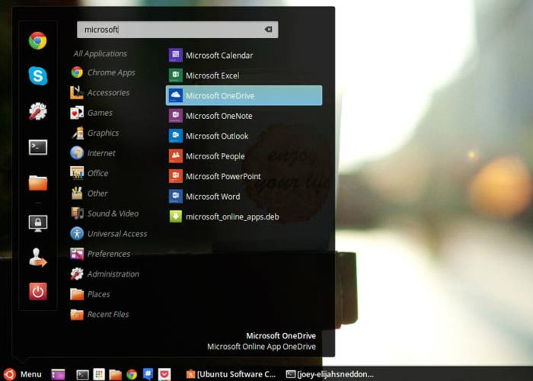This screenshot has width=533, height=381.
Task: Switch to joey-elijahsneddon terminal window
Action: 330,374
